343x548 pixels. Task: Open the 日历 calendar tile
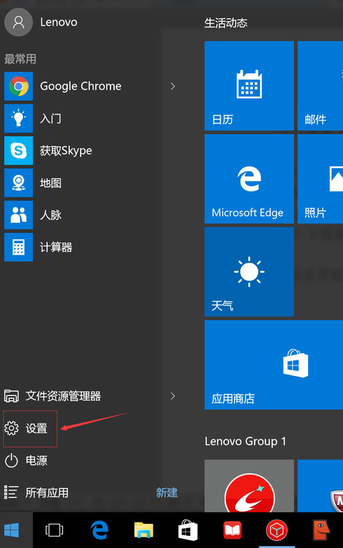[x=249, y=86]
